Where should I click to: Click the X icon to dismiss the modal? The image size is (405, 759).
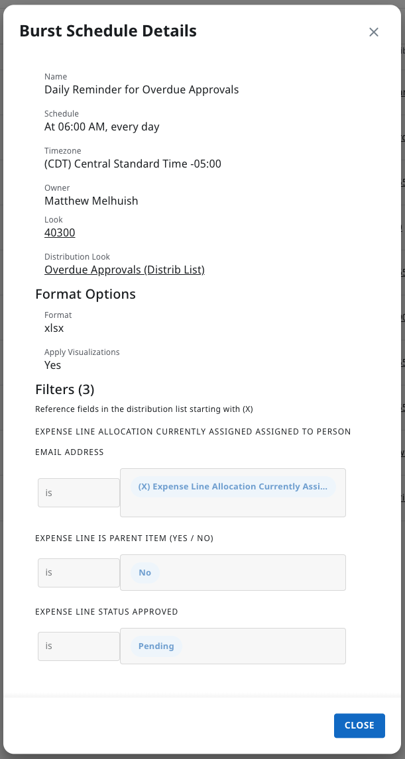[x=373, y=32]
